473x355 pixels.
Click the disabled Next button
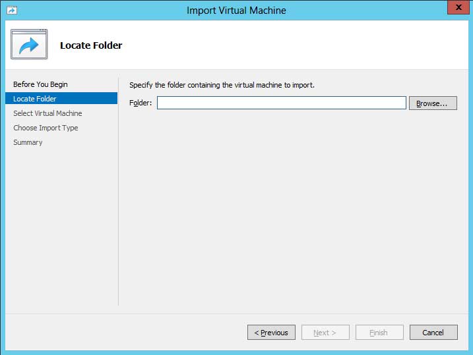[x=325, y=333]
